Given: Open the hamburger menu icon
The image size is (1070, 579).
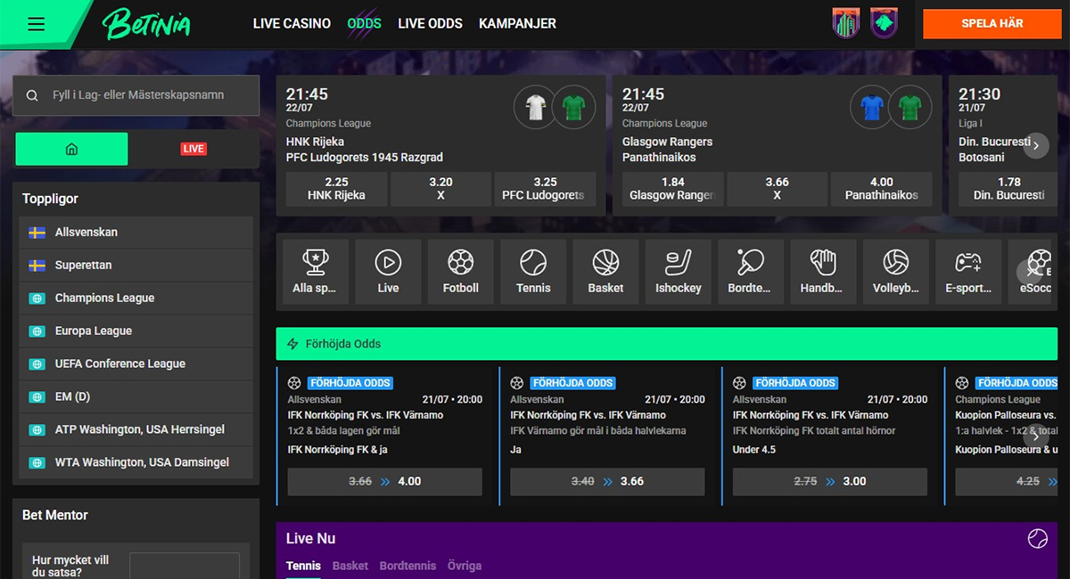Looking at the screenshot, I should point(36,24).
